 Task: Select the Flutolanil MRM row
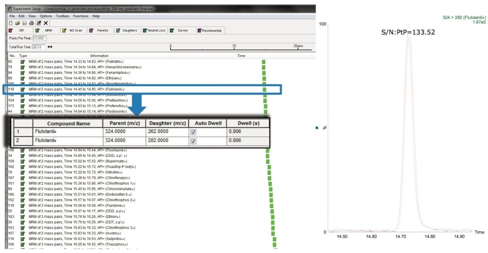point(77,89)
